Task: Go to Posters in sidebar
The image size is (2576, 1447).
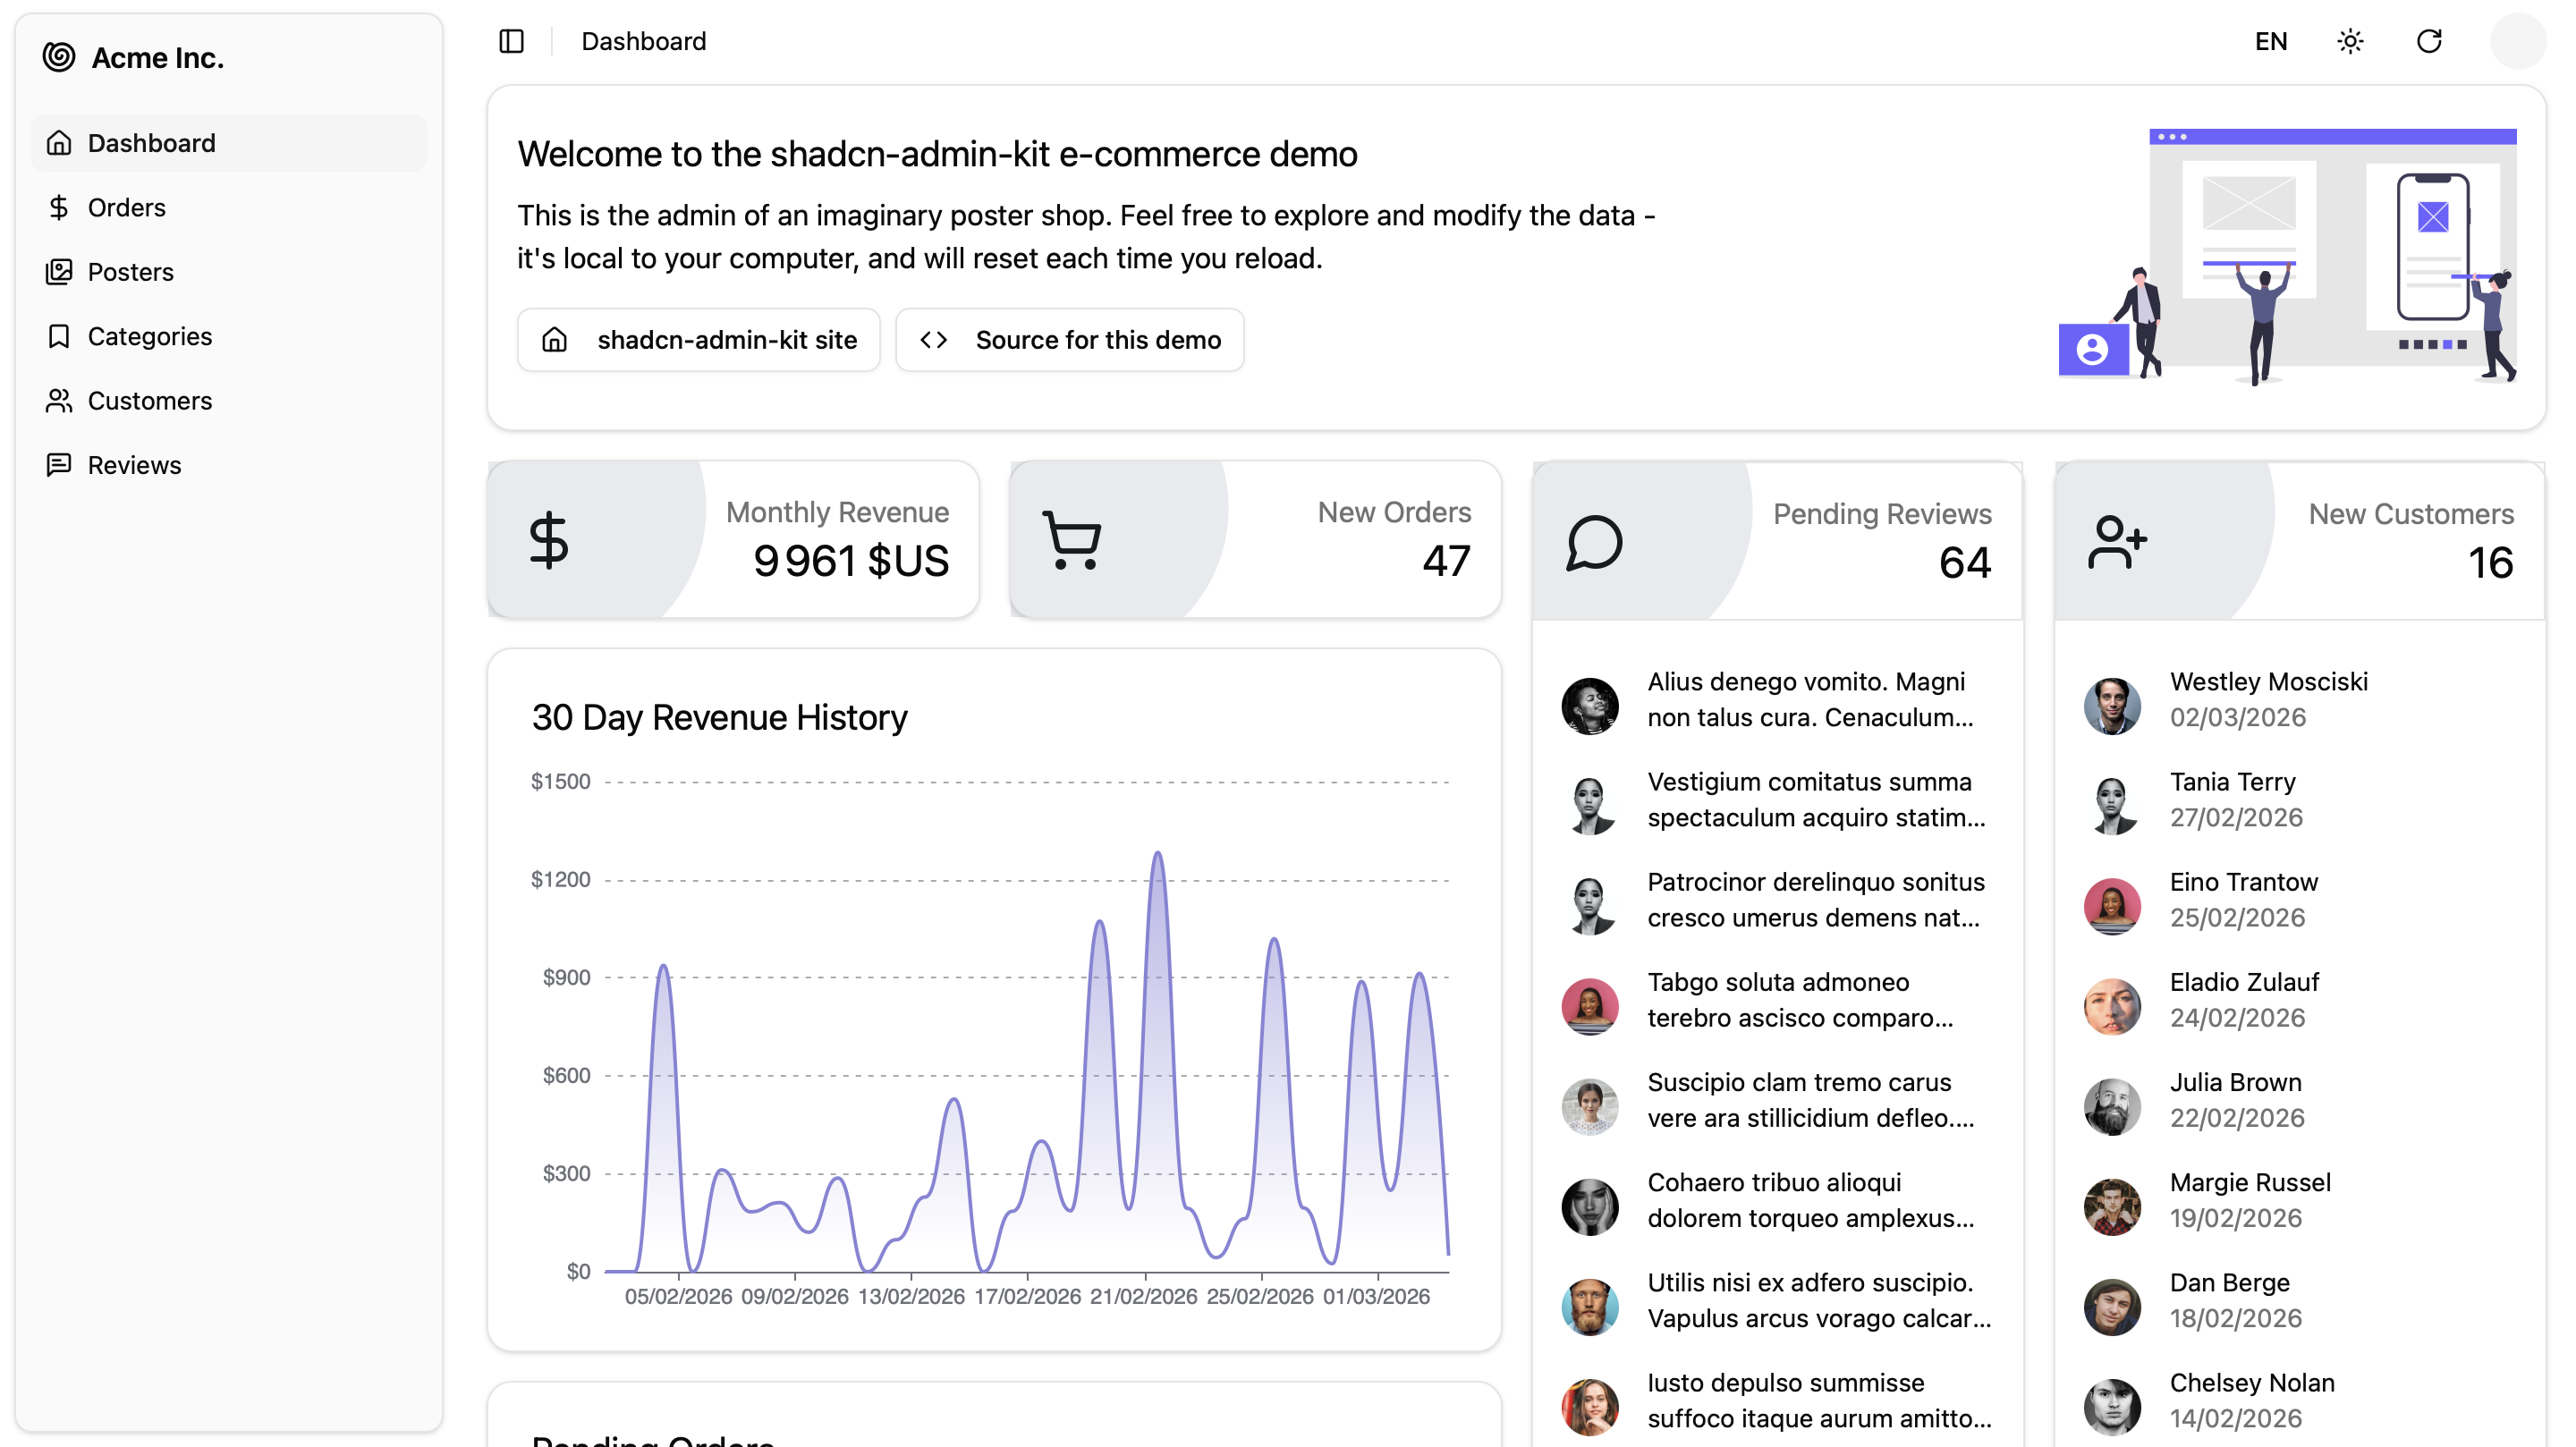Action: tap(130, 272)
